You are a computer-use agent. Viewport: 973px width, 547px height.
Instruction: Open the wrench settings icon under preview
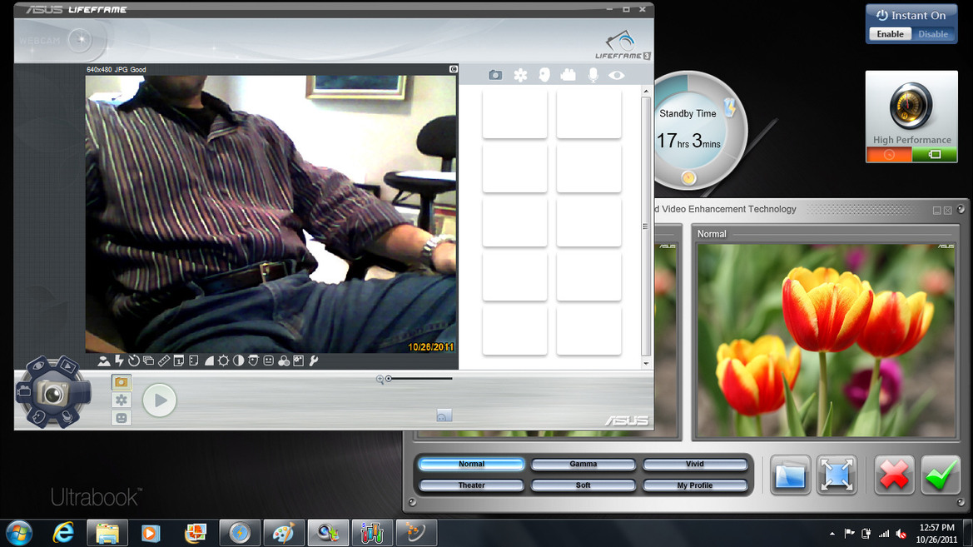tap(313, 361)
